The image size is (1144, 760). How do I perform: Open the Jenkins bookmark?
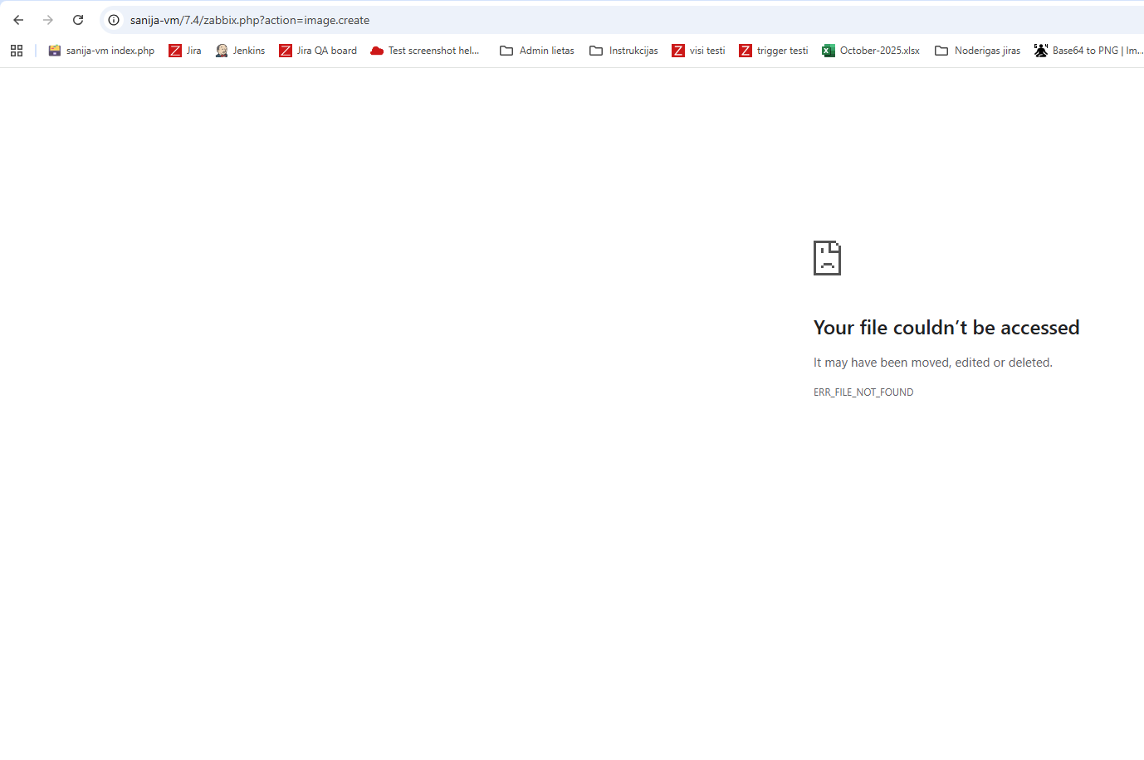[240, 51]
